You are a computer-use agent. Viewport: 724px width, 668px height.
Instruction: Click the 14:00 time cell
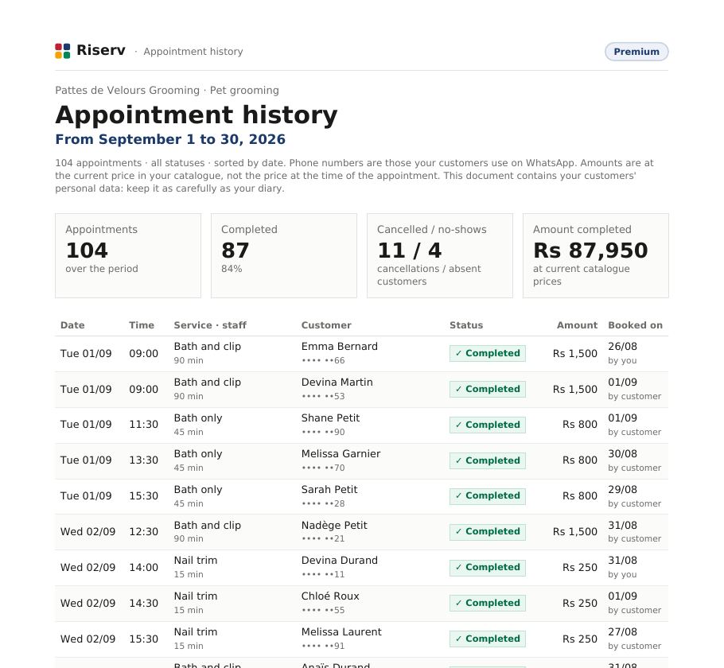pos(143,567)
